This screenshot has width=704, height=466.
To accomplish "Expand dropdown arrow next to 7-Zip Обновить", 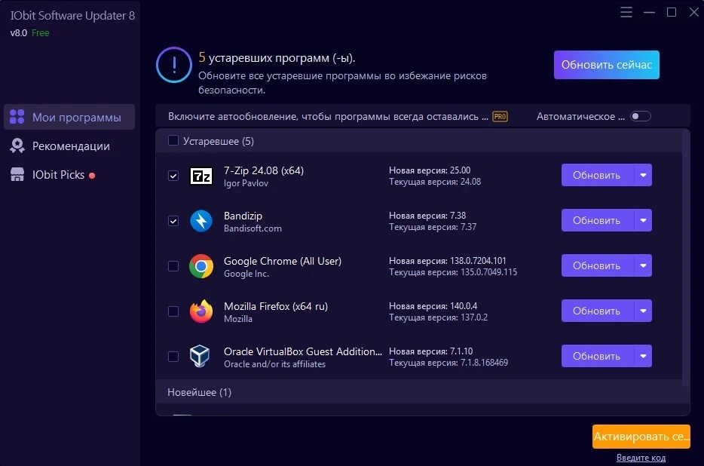I will pos(643,175).
